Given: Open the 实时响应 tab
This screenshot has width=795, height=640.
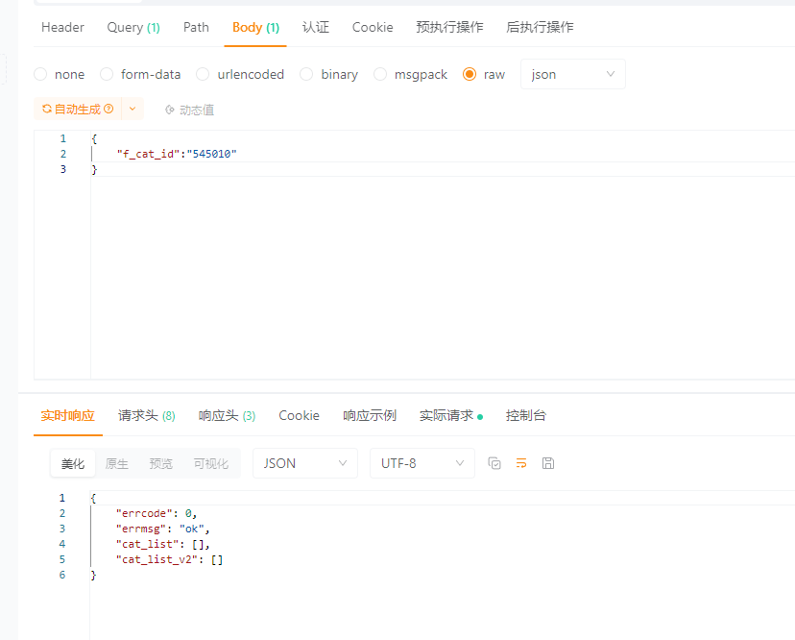Looking at the screenshot, I should coord(67,416).
